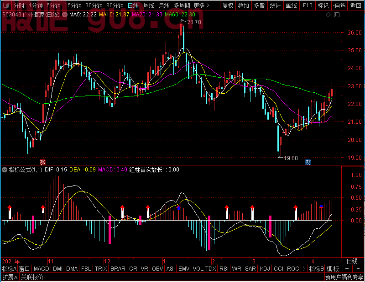Click the MA5: 22.22 label

click(x=83, y=15)
